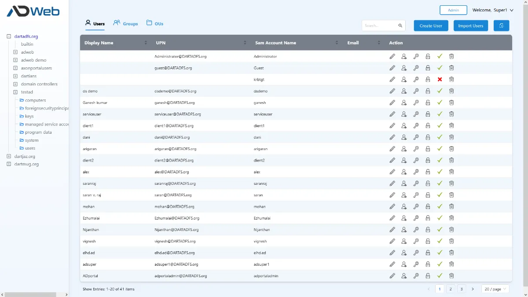
Task: Collapse the dartadfs.org tree node
Action: 9,37
